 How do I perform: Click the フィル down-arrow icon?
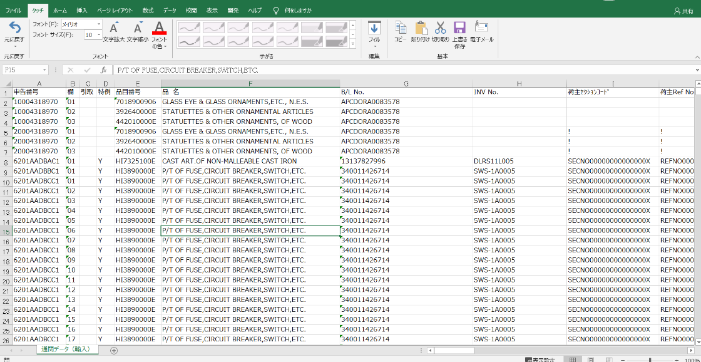(x=374, y=28)
